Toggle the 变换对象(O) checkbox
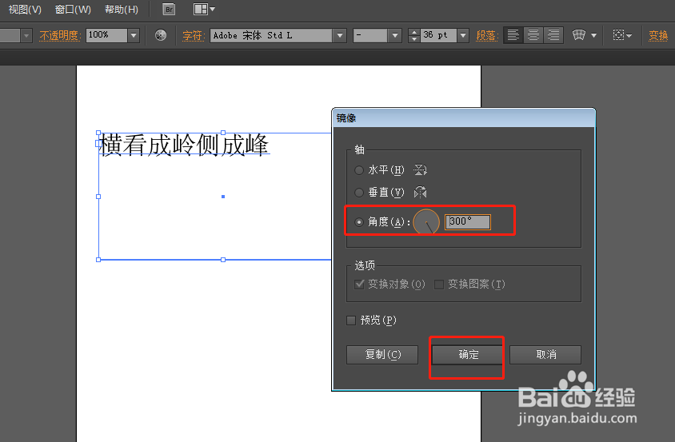 [x=359, y=284]
